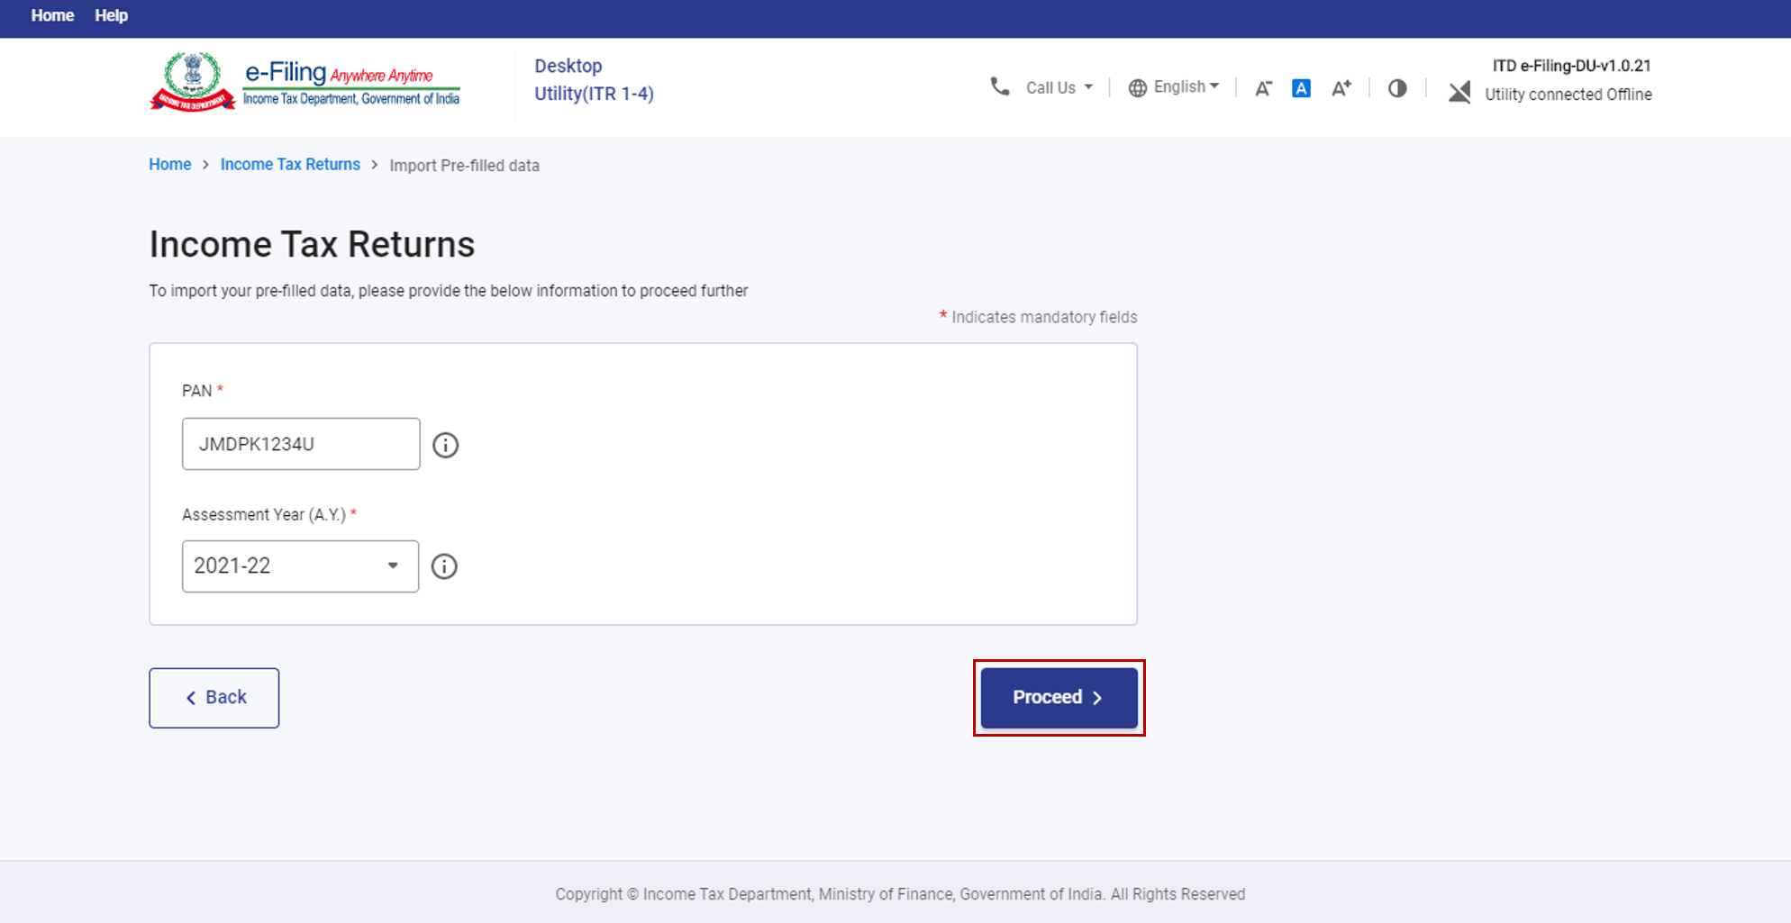The width and height of the screenshot is (1791, 923).
Task: Click the offline connection status icon
Action: coord(1459,92)
